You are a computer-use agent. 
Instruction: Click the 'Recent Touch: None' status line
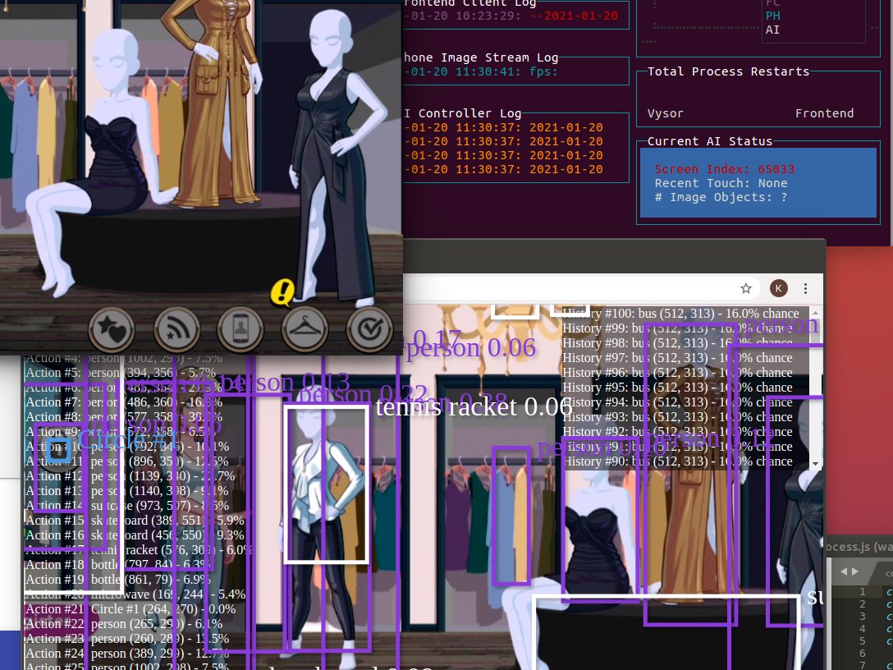pos(721,183)
